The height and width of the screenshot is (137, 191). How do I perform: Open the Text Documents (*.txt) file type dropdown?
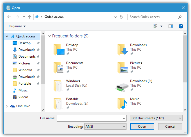156,118
